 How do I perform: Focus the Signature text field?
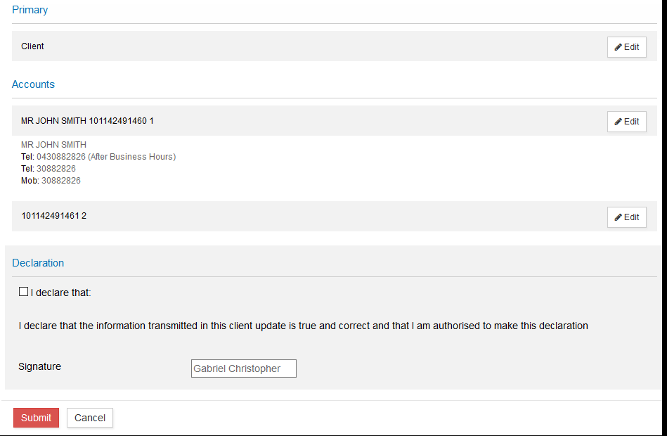tap(243, 368)
